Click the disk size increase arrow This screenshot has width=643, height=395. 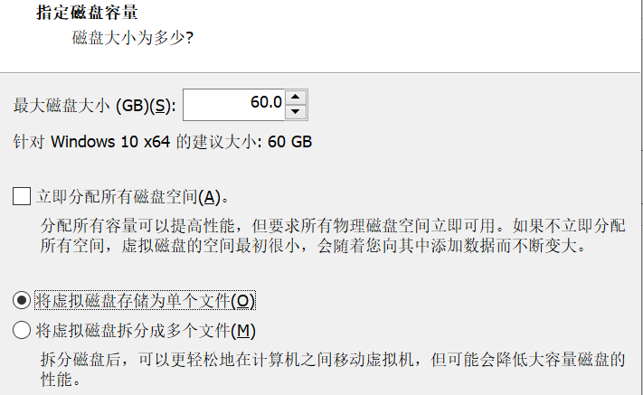(297, 97)
